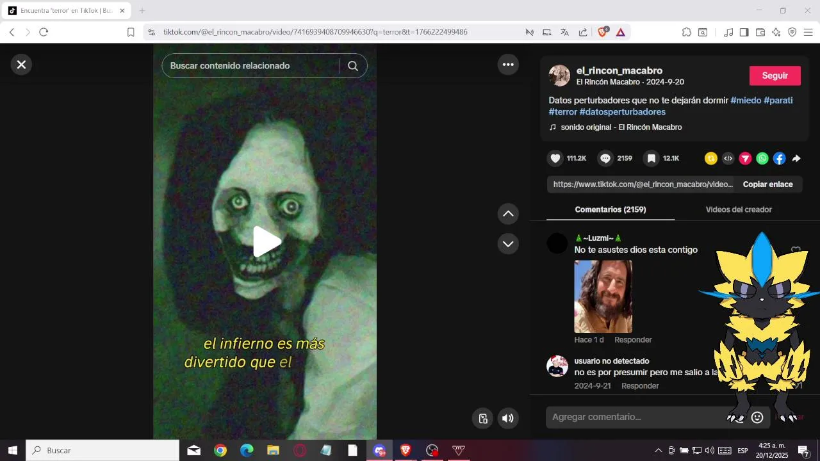The width and height of the screenshot is (820, 461).
Task: Switch to Videos del creador tab
Action: [x=739, y=209]
